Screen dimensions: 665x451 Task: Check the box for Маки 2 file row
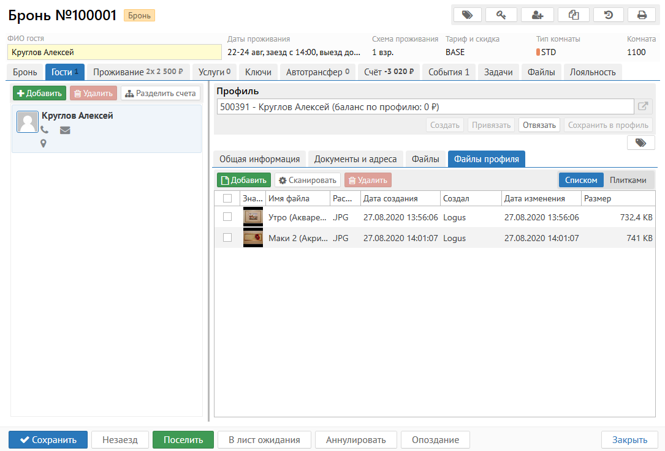[227, 238]
